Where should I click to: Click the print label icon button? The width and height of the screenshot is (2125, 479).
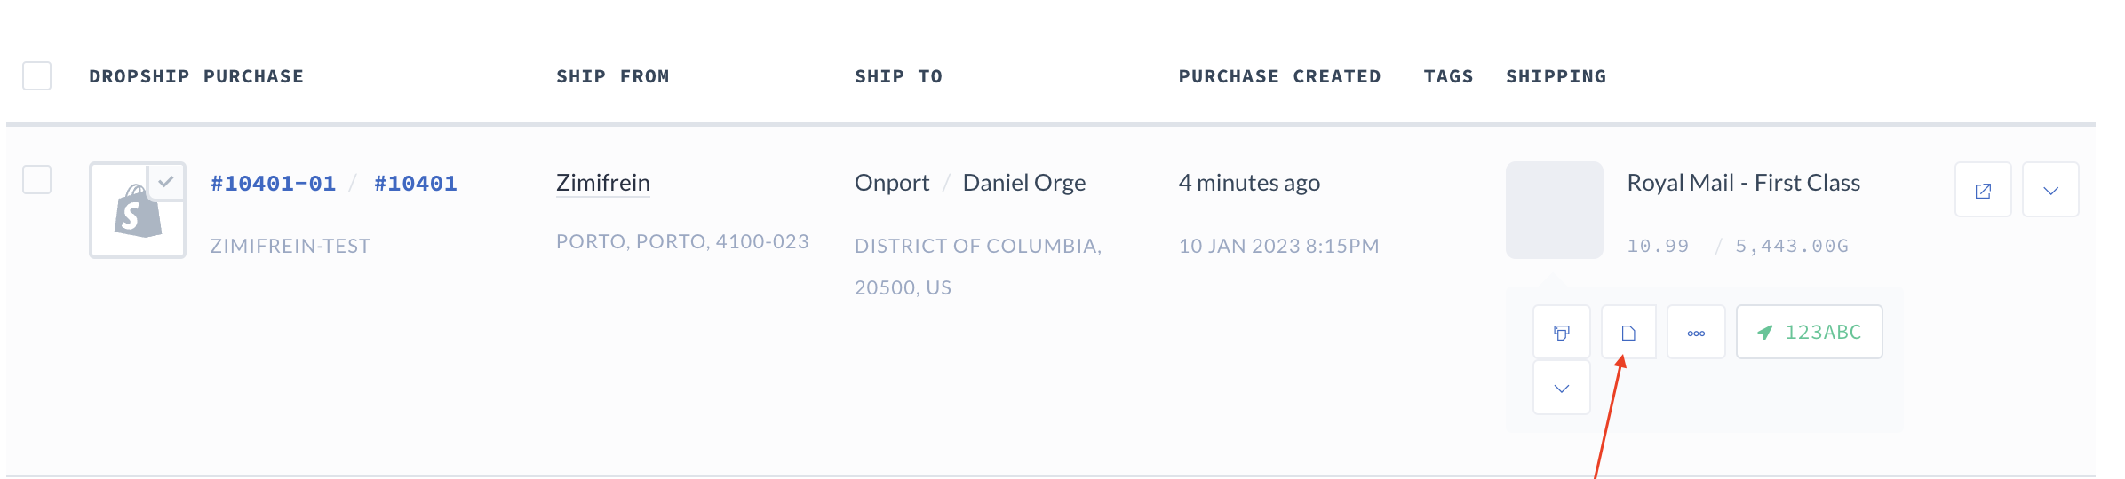(1561, 333)
